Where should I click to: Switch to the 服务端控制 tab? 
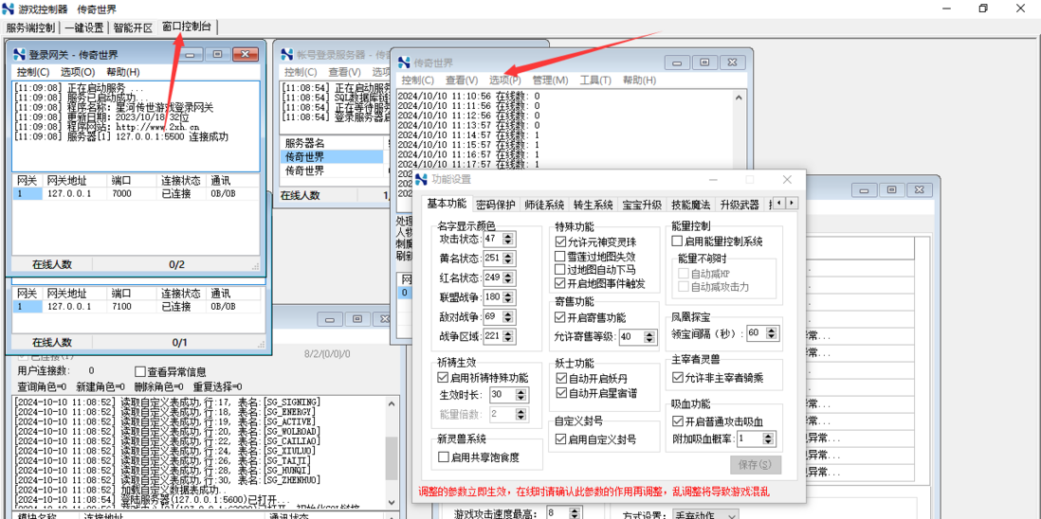click(30, 27)
